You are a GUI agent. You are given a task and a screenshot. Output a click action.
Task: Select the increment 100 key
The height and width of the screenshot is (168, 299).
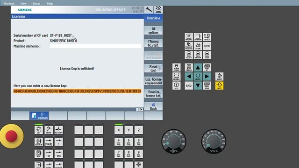(x=59, y=154)
